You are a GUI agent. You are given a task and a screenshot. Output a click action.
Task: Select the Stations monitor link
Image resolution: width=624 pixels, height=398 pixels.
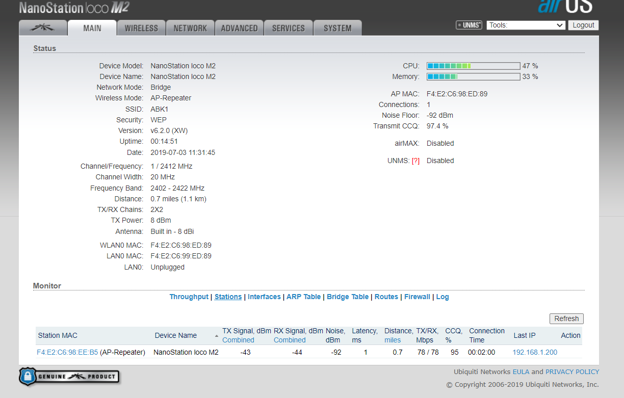(x=228, y=297)
